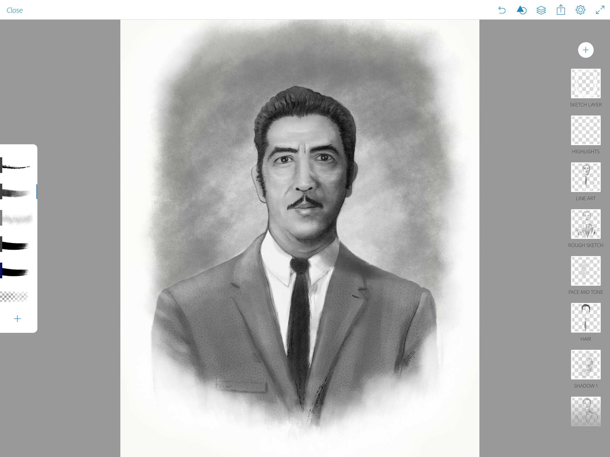Open the shapes tool icon
Image resolution: width=610 pixels, height=457 pixels.
[x=521, y=10]
